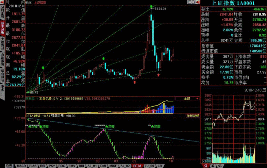Image resolution: width=267 pixels, height=168 pixels.
Task: Select the PSY indicator tab
Action: [52, 166]
